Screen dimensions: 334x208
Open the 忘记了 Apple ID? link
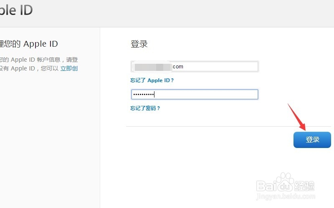[x=152, y=80]
